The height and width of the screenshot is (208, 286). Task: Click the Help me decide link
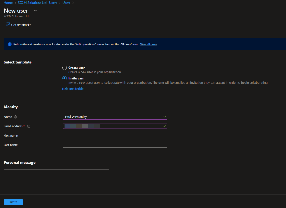[73, 89]
